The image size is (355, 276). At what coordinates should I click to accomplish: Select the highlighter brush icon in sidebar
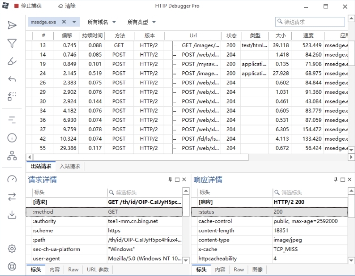tap(12, 61)
